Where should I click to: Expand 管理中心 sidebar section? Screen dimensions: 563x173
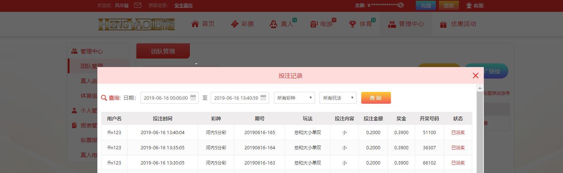[91, 51]
